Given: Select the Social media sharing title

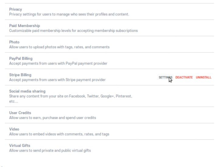Looking at the screenshot, I should click(x=27, y=91).
